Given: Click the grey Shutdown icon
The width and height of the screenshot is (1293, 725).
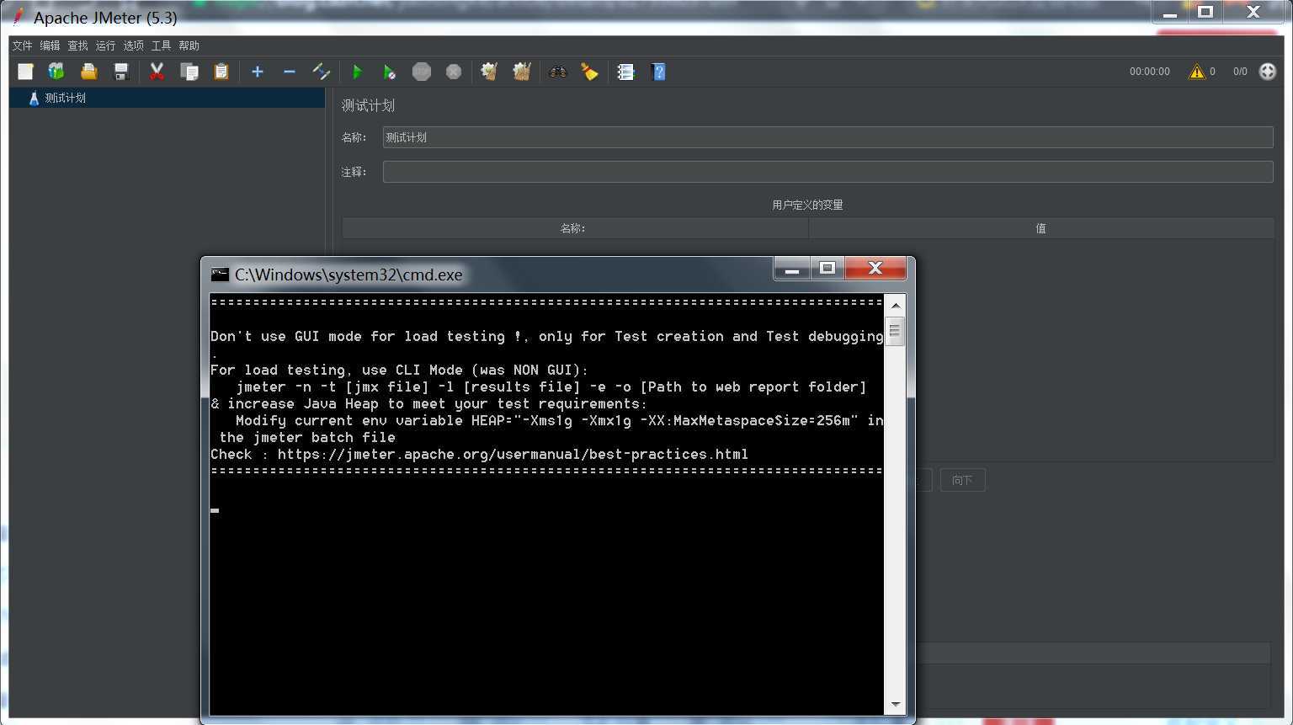Looking at the screenshot, I should (454, 72).
